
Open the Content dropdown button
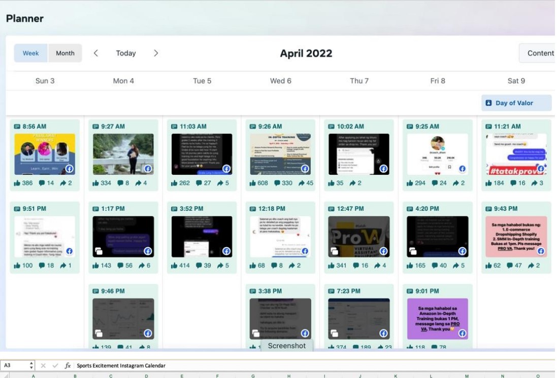coord(538,53)
